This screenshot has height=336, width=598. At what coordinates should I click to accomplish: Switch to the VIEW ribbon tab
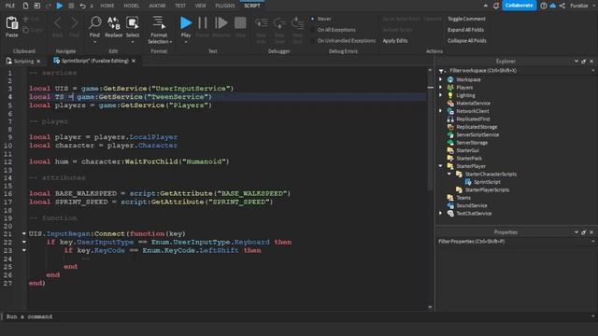200,6
